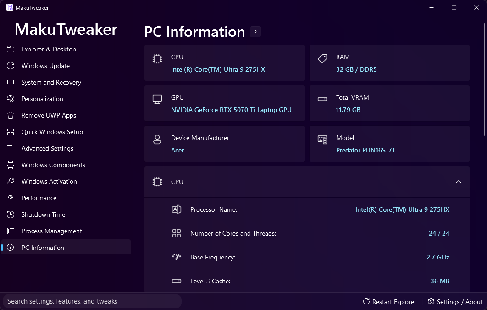This screenshot has width=487, height=310.
Task: Click the Model card computer icon
Action: click(322, 140)
